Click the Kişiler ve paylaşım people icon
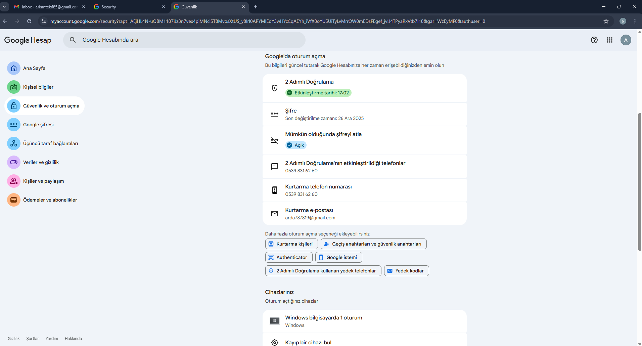Image resolution: width=642 pixels, height=346 pixels. (x=14, y=181)
